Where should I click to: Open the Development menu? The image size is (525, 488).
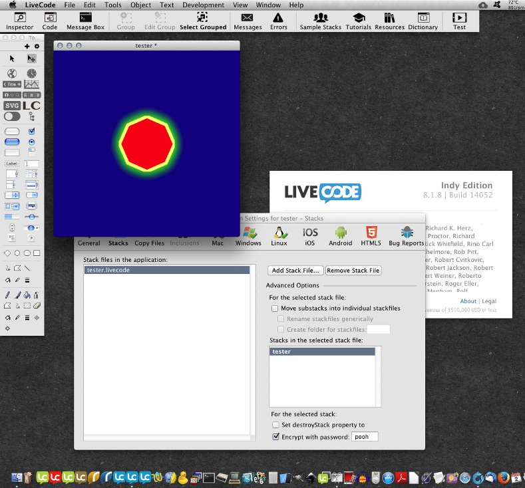(x=203, y=5)
